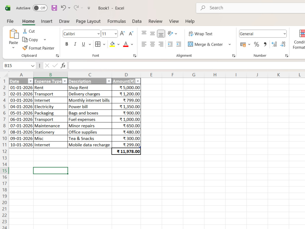Click Align Left icon

(x=144, y=44)
